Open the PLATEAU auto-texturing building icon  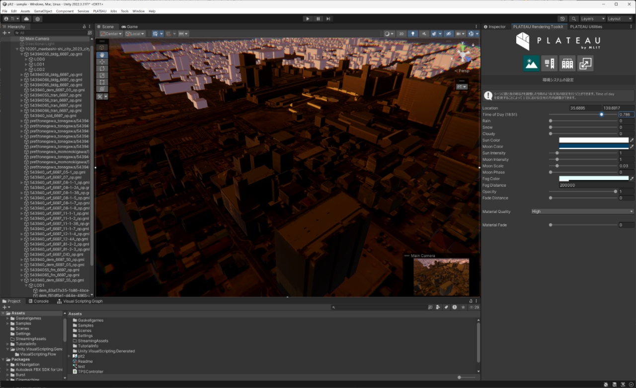[550, 63]
